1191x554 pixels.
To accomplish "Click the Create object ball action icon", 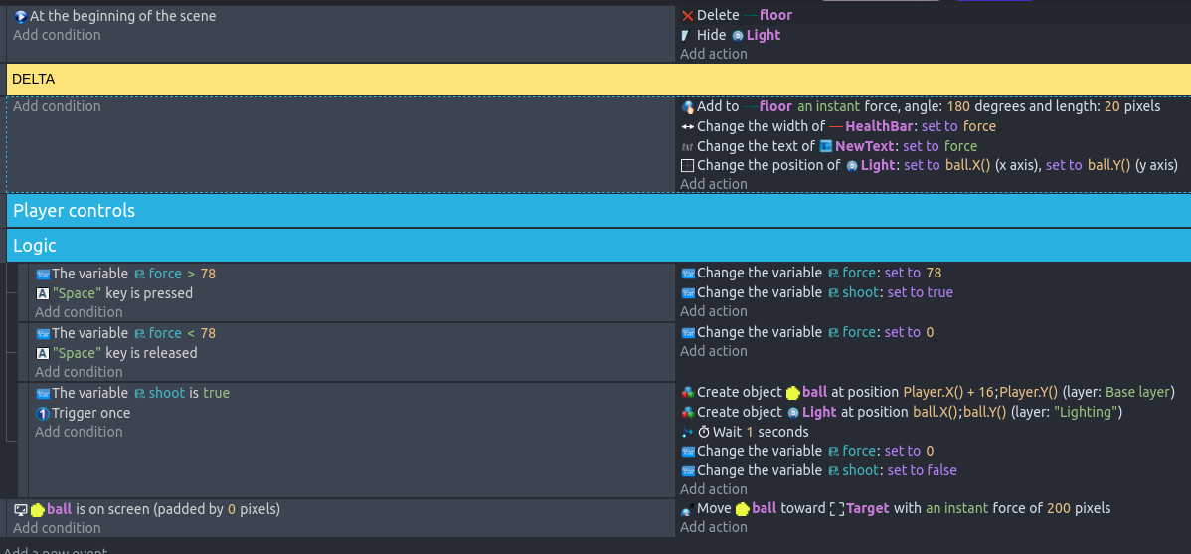I will pos(687,392).
